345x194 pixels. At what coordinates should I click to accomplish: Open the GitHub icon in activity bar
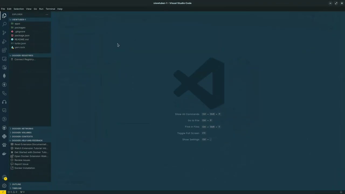coord(4,128)
